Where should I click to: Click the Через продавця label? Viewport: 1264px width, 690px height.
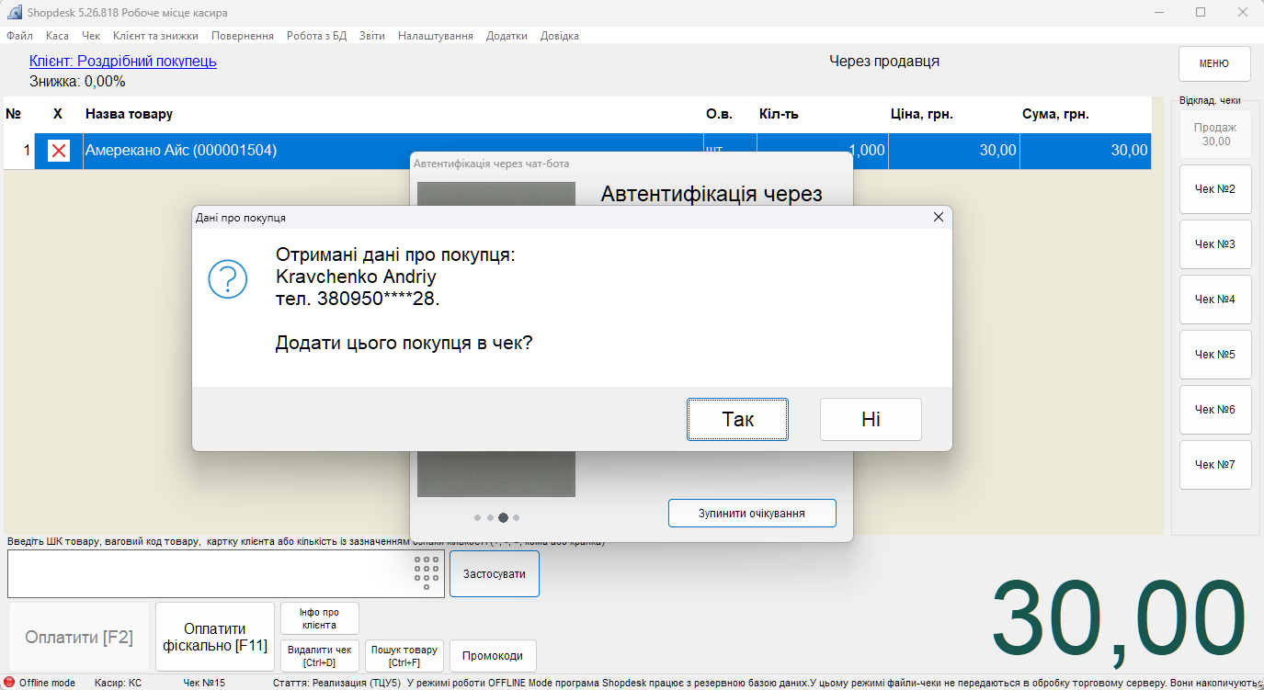(884, 62)
